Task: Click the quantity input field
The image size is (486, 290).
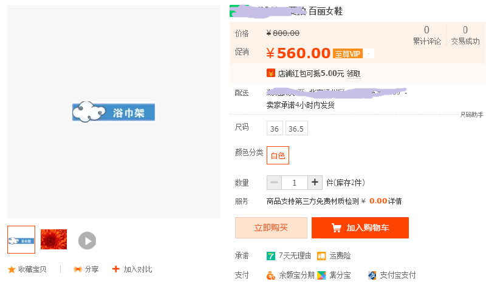Action: [x=295, y=183]
